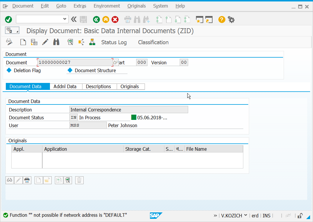Click the Find Document binoculars icon
Image resolution: width=313 pixels, height=222 pixels.
point(56,42)
